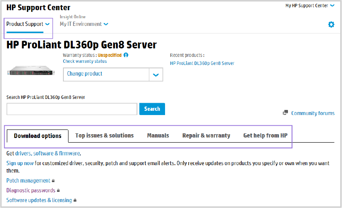Click the HP Support Center heading
Image resolution: width=342 pixels, height=208 pixels.
point(38,8)
